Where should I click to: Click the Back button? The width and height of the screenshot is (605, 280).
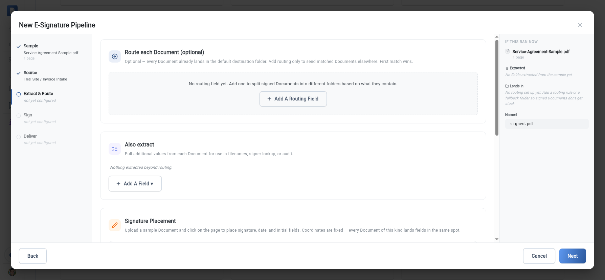pos(33,256)
